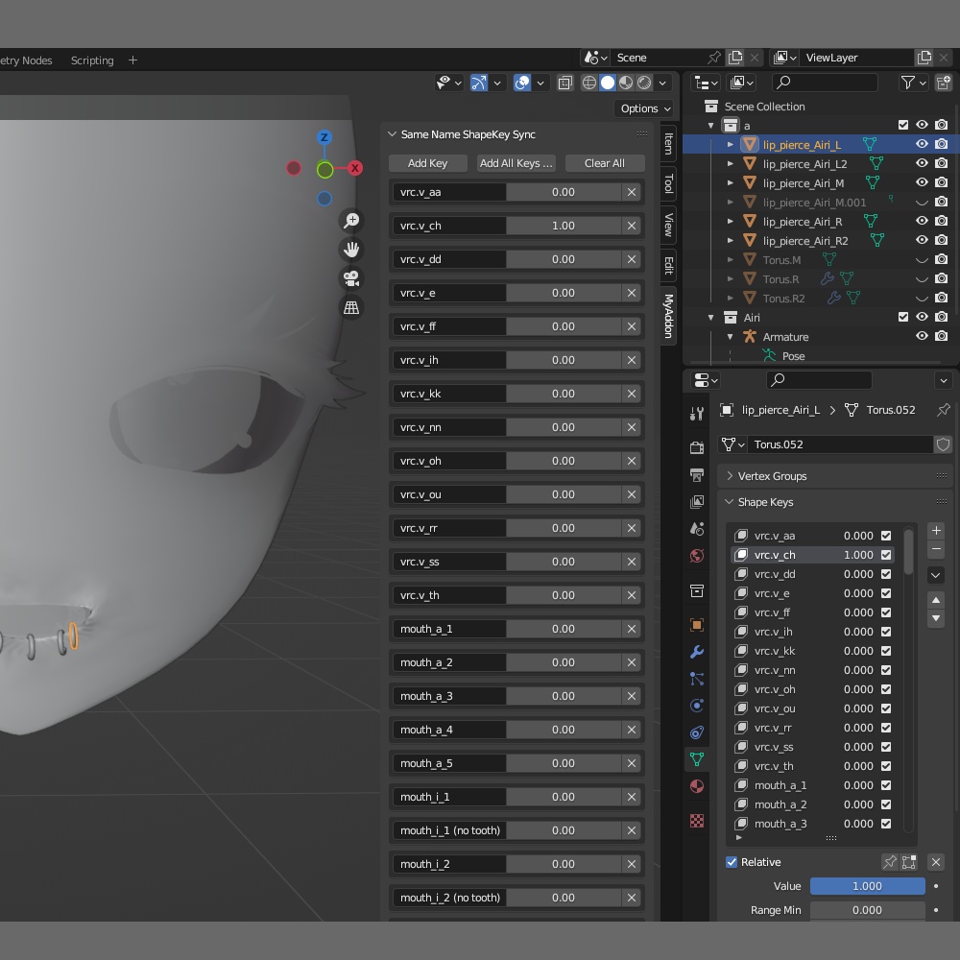Click the Zoom magnifier gizmo in viewport
This screenshot has height=960, width=960.
352,220
